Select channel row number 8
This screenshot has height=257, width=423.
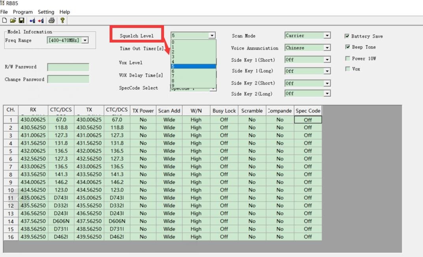11,175
